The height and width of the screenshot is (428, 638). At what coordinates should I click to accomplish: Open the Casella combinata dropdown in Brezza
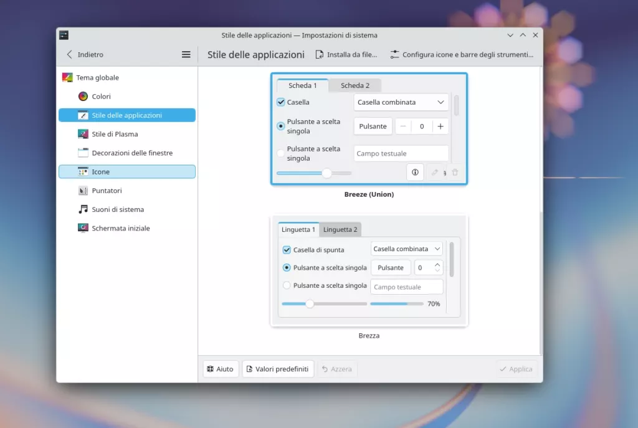click(x=406, y=249)
